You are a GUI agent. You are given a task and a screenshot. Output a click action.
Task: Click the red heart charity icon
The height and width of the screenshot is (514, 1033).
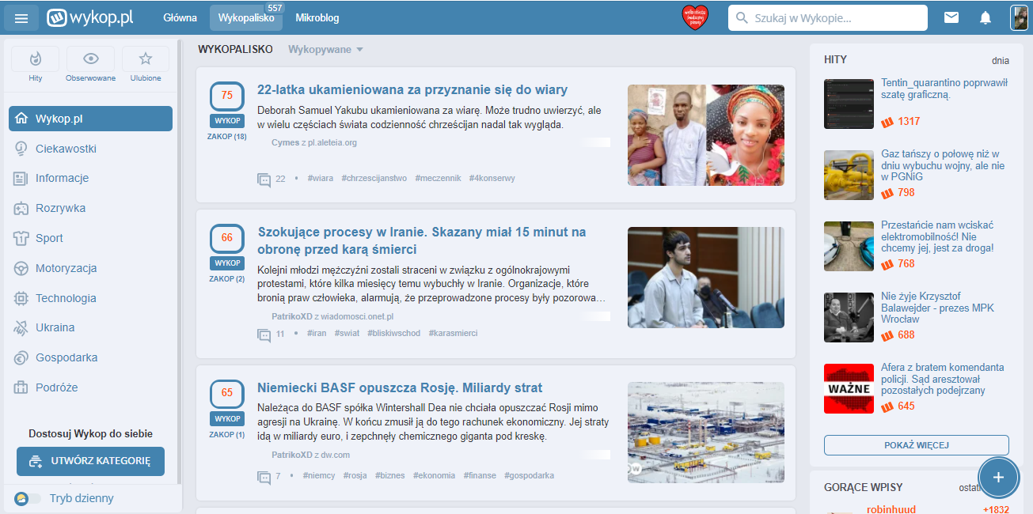coord(695,17)
